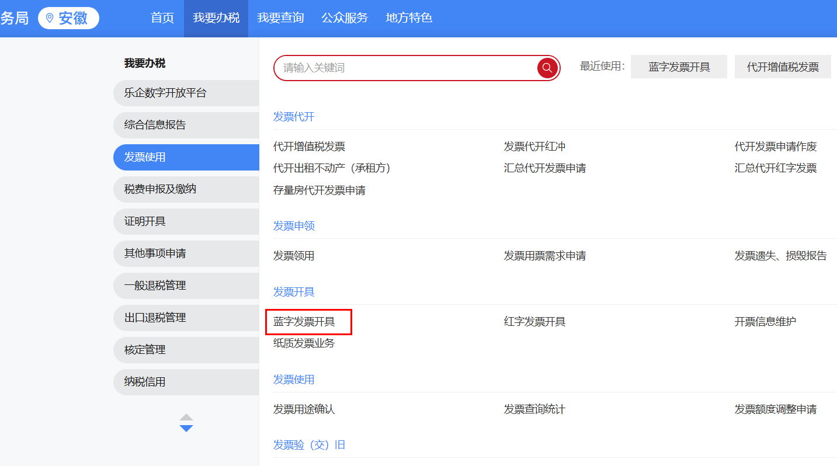Open the 公众服务 nav tab
The image size is (837, 466).
[x=345, y=18]
